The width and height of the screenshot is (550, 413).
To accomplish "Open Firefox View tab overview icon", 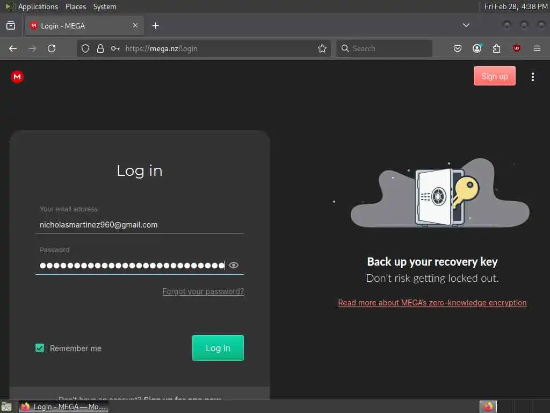I will tap(11, 26).
